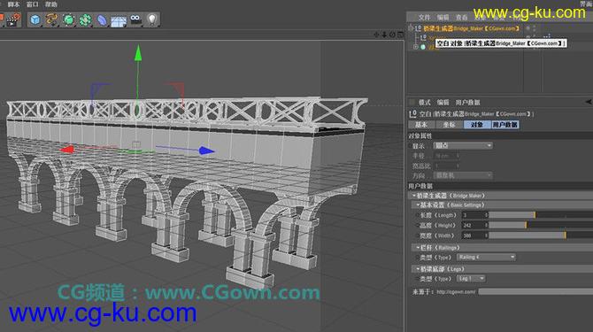
Task: Open the subdivision surface generator icon
Action: click(68, 19)
